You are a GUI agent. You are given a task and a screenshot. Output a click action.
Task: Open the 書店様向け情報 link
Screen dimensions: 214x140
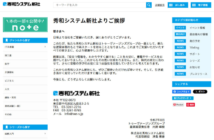tap(198, 35)
